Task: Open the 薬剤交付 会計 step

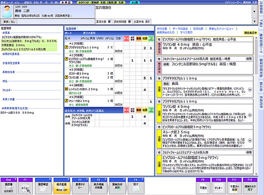Action: 117,186
